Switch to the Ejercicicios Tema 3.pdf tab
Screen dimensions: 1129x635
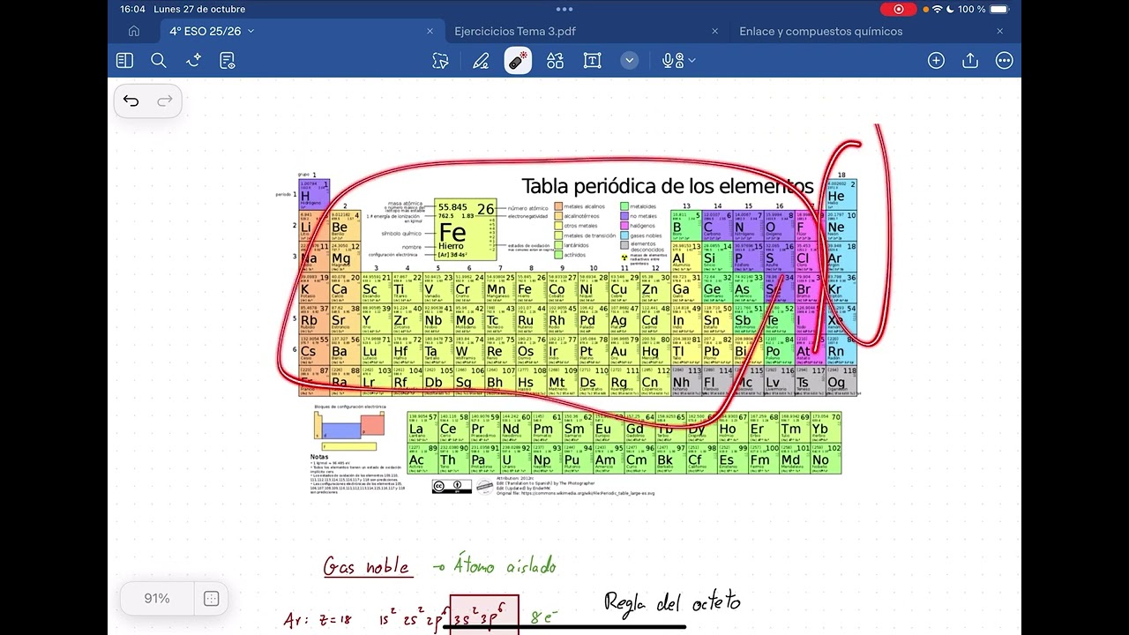(x=515, y=31)
